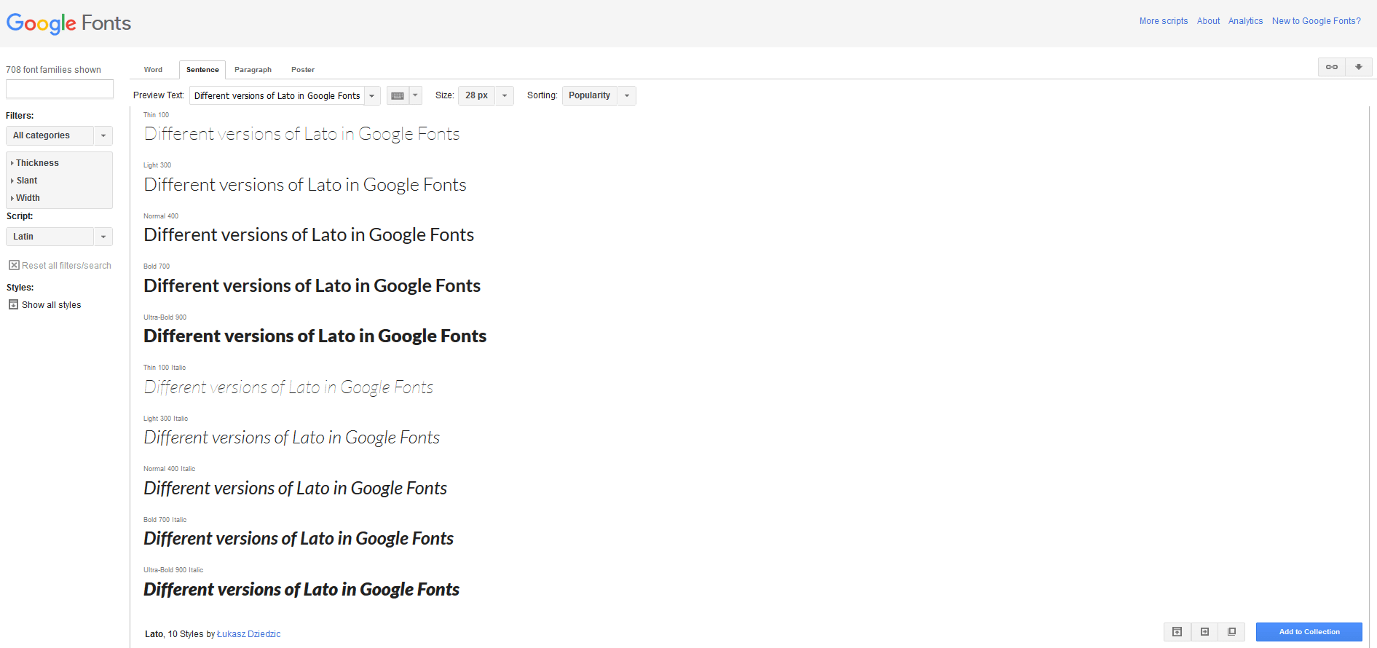
Task: Switch to the Paragraph tab
Action: (253, 70)
